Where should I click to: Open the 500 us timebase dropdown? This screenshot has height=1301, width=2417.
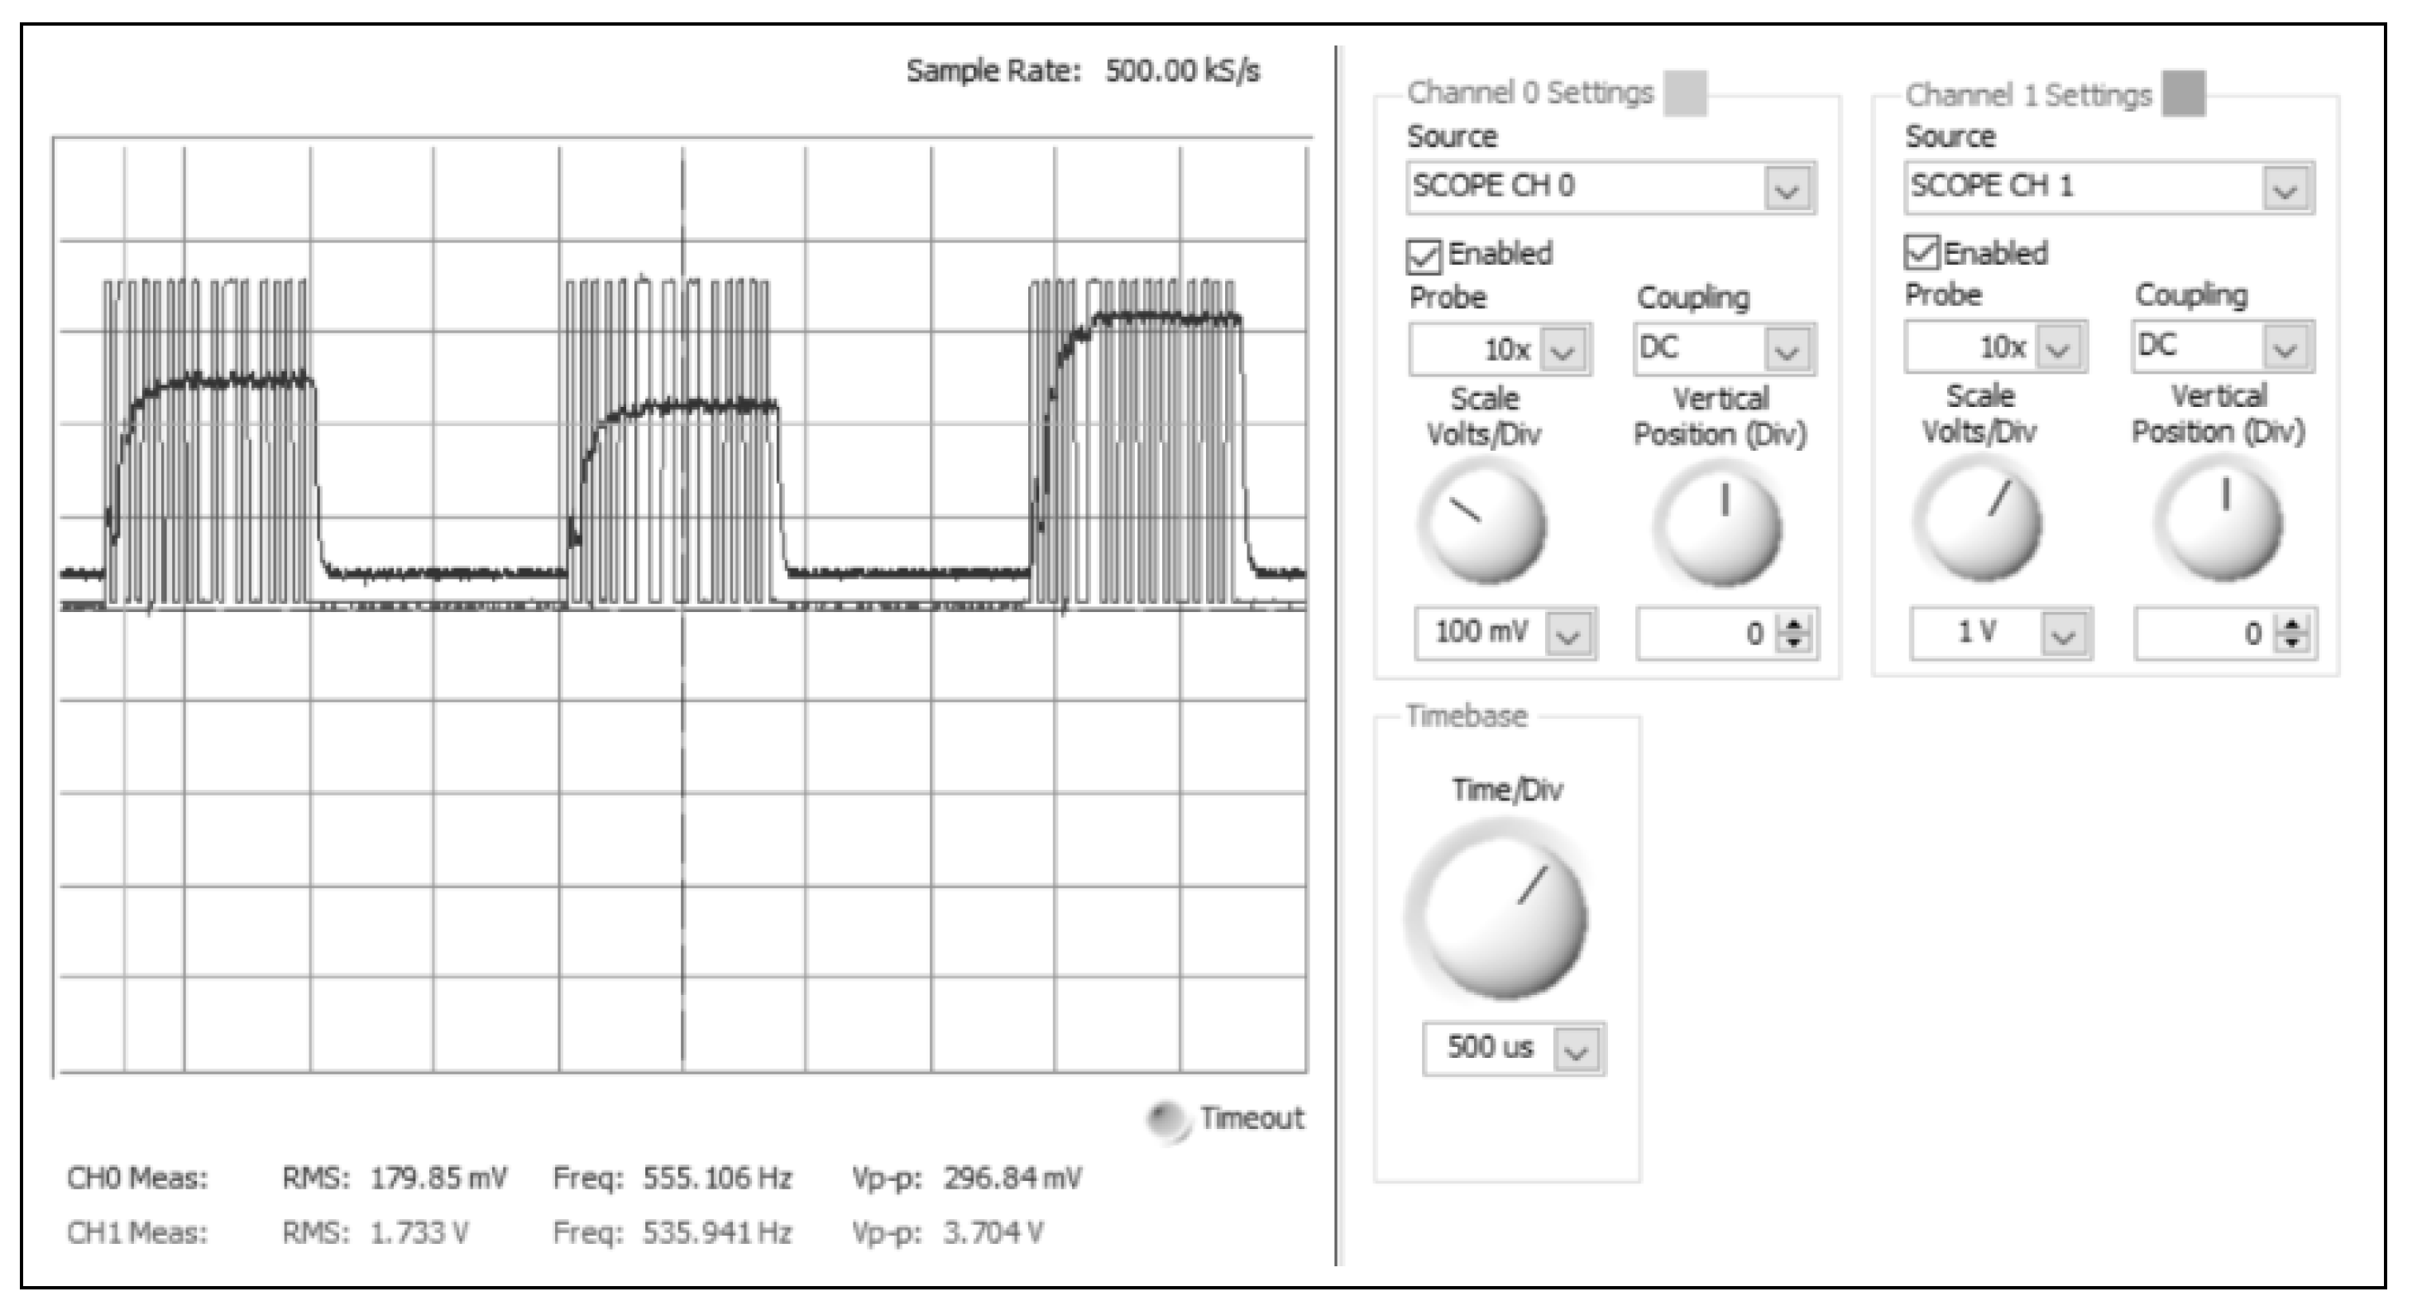(1577, 1050)
